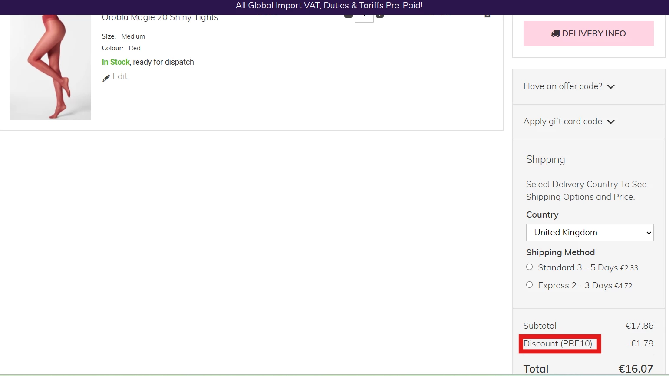Expand the Have an offer code section

click(563, 86)
